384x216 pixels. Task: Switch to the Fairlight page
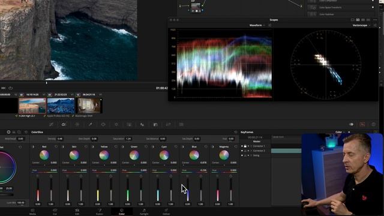(x=144, y=212)
